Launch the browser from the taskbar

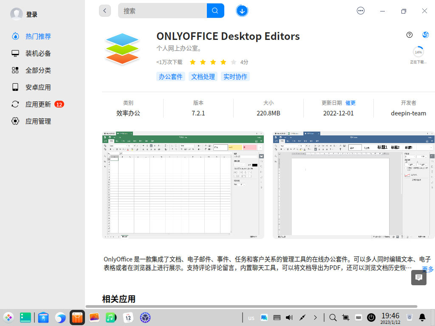tap(60, 318)
